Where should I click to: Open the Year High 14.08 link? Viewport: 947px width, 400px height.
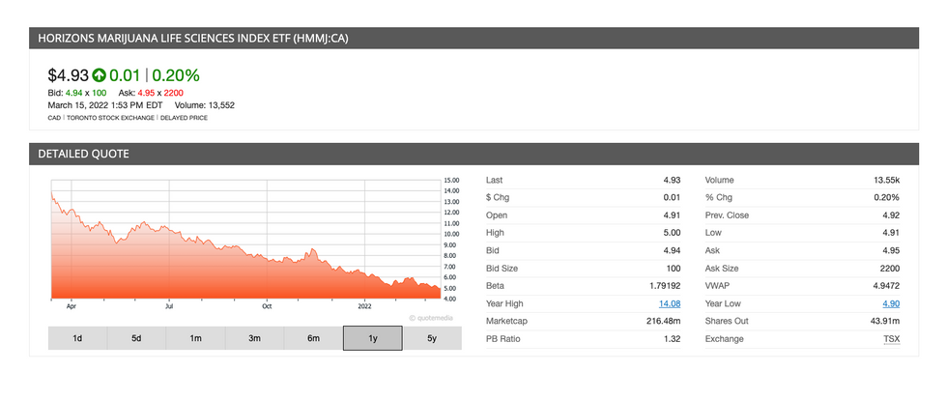pyautogui.click(x=669, y=303)
